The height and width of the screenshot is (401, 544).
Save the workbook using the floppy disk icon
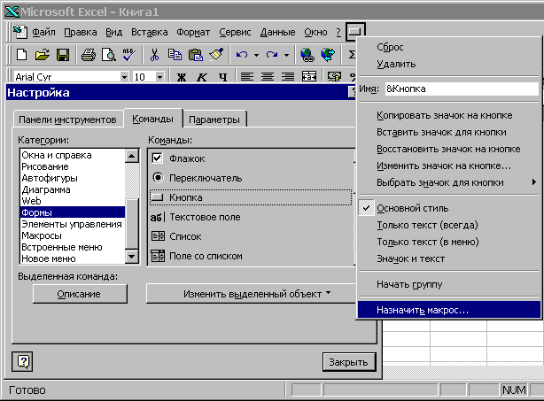point(62,55)
